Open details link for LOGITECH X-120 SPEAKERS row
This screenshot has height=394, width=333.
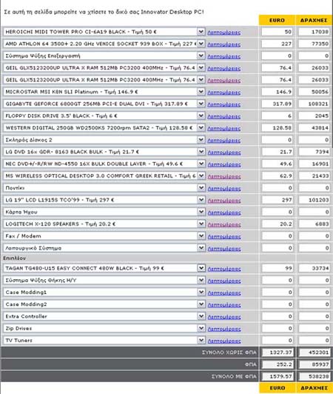pos(224,224)
